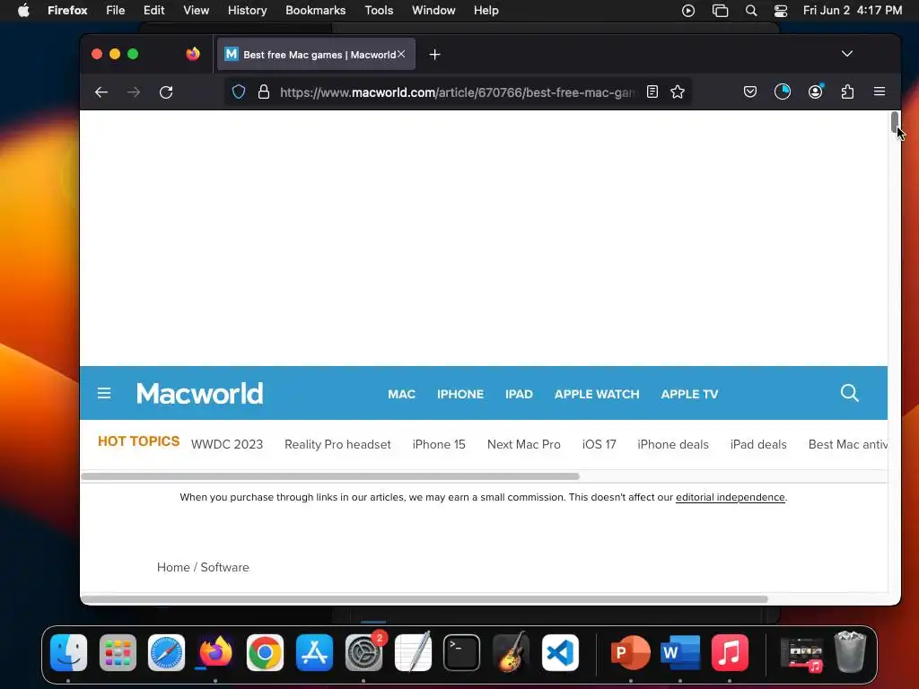Viewport: 919px width, 689px height.
Task: Open the Firefox application hamburger menu
Action: 880,92
